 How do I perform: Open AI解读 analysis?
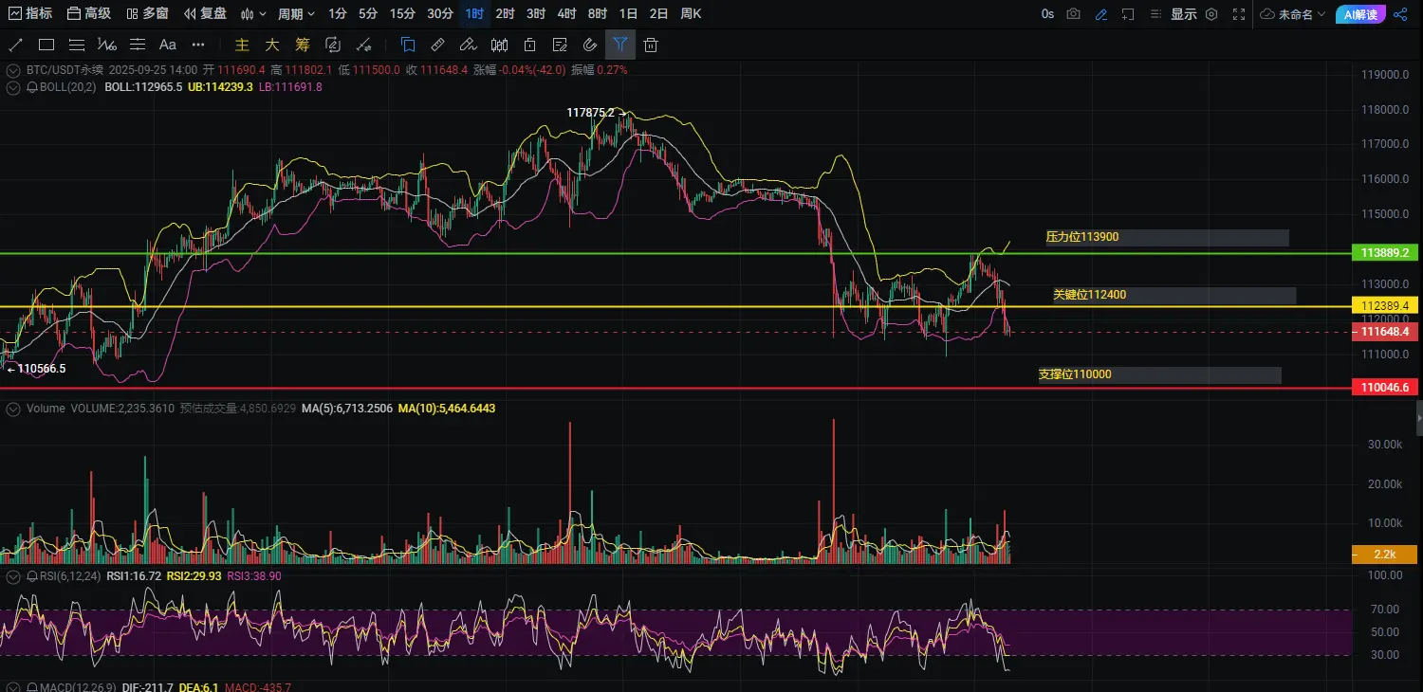[x=1360, y=13]
